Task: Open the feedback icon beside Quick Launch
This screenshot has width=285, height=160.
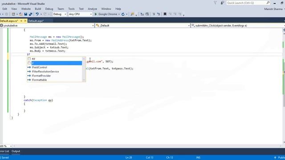Action: click(222, 3)
